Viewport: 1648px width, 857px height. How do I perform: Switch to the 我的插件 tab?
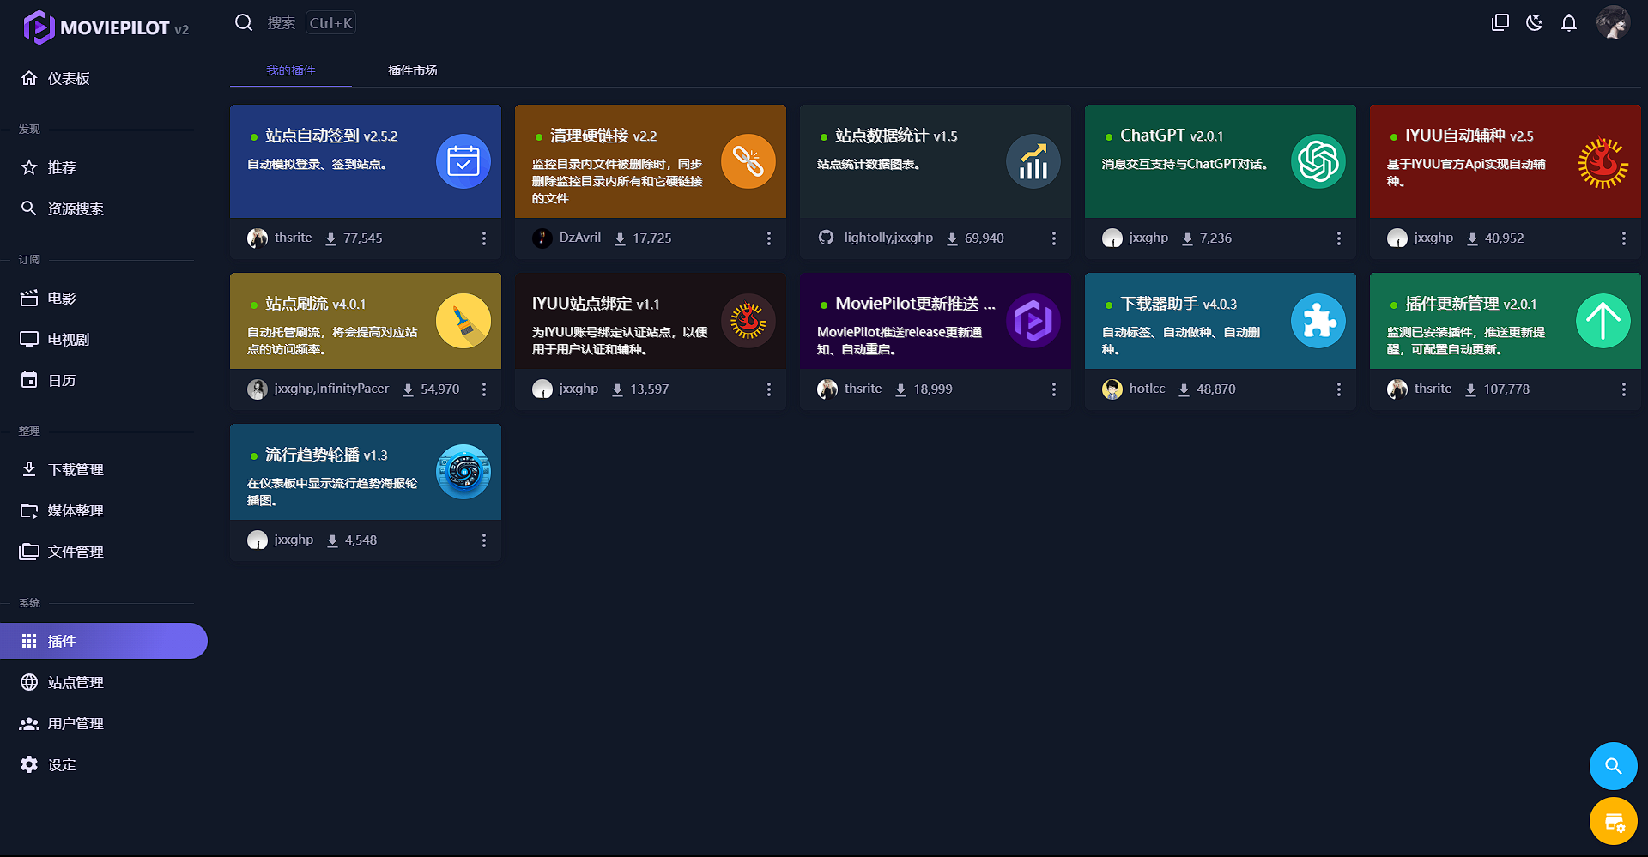(291, 70)
